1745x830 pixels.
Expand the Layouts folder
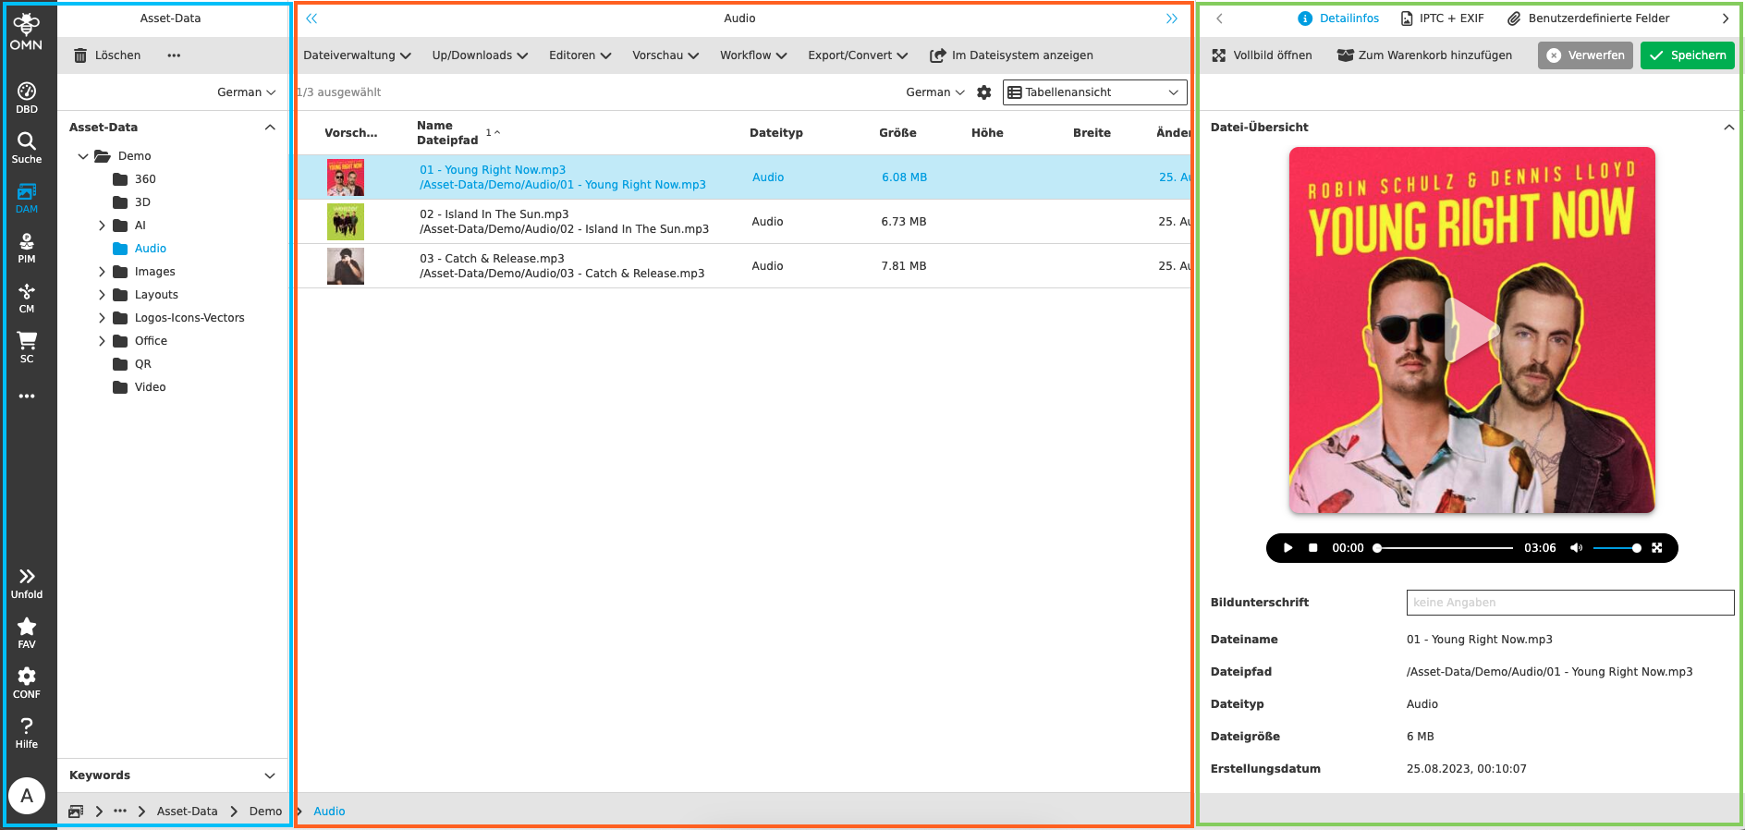102,295
